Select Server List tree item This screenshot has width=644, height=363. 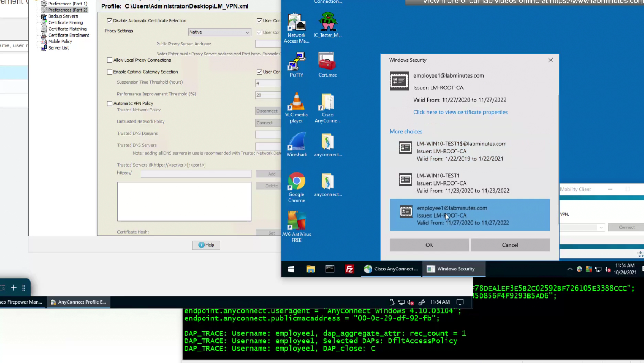(x=58, y=48)
